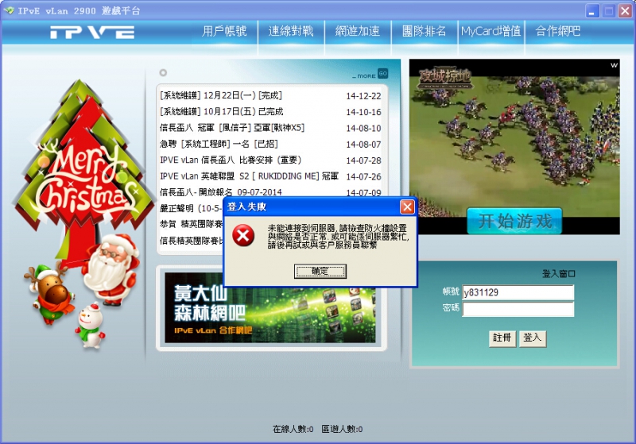Open news 嚴正聲明 (10-5-
The width and height of the screenshot is (636, 444).
tap(191, 208)
